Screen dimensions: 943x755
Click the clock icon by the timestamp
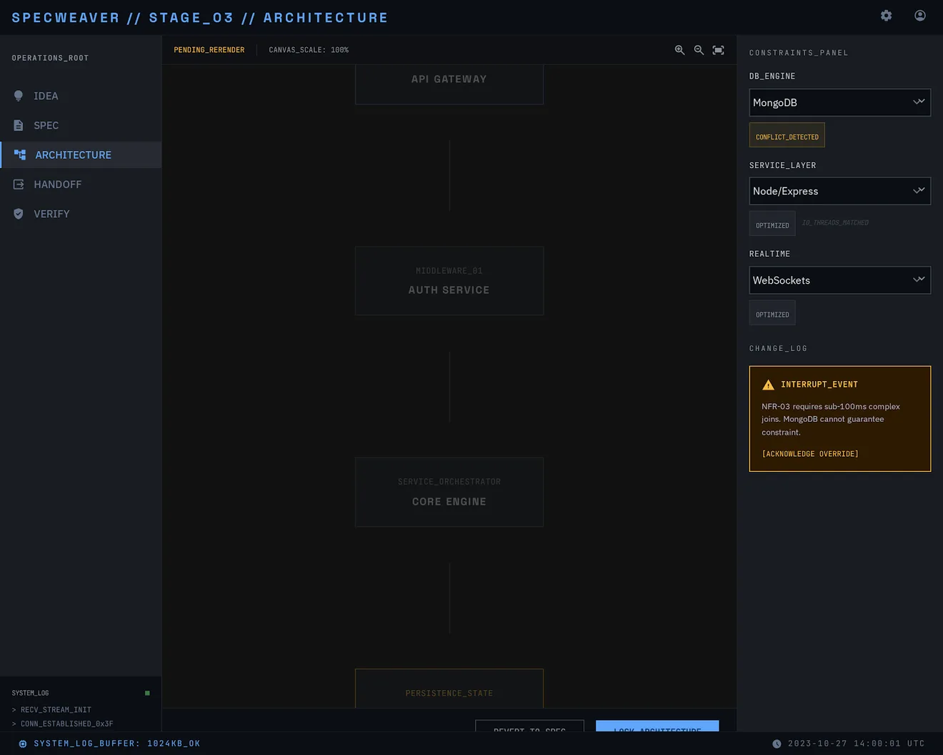pos(777,744)
